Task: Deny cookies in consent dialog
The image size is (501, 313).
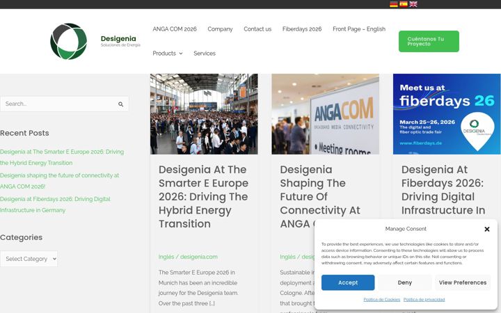Action: [x=405, y=282]
